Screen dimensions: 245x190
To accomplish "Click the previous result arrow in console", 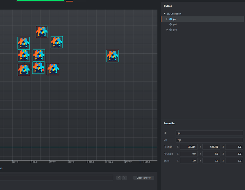I will click(x=119, y=178).
